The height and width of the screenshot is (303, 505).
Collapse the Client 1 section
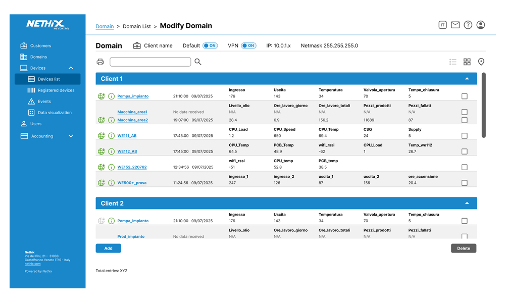click(x=467, y=79)
